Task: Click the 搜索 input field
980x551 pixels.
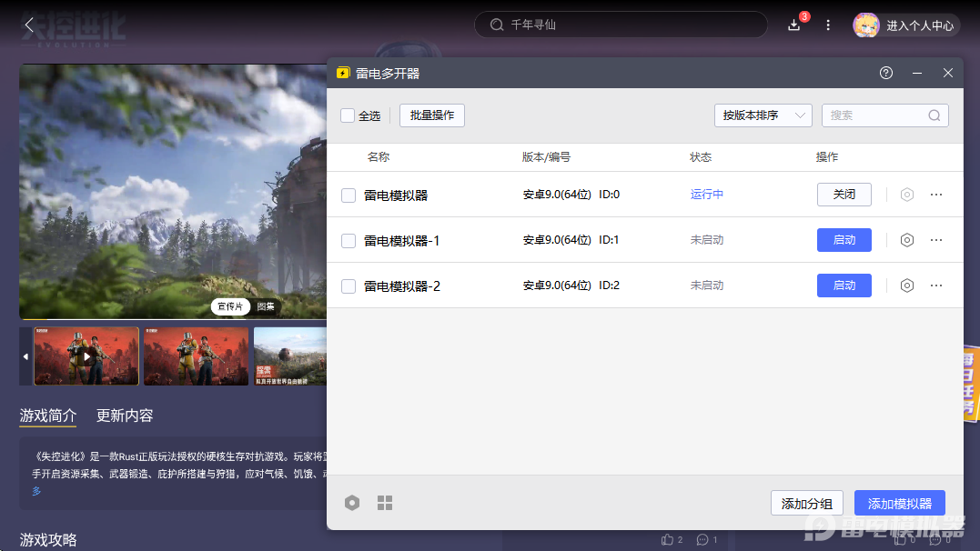Action: (x=875, y=115)
